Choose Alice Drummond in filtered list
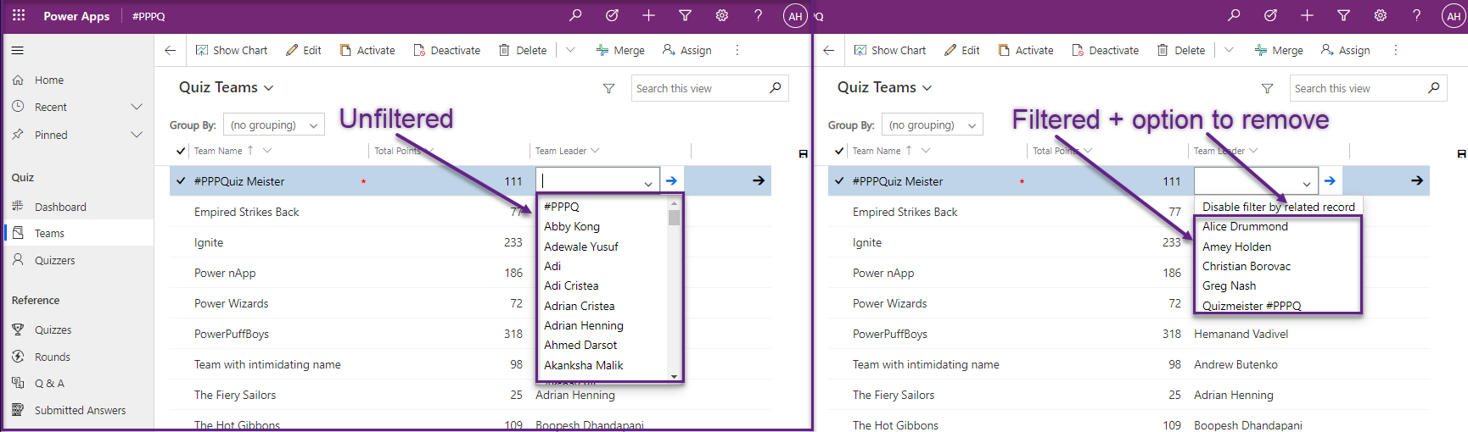 coord(1245,226)
